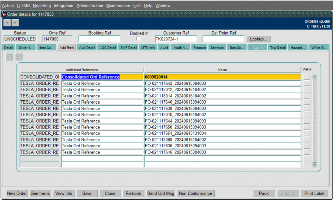Viewport: 333px width, 201px height.
Task: Switch to the SAP Detail tab
Action: tap(129, 47)
